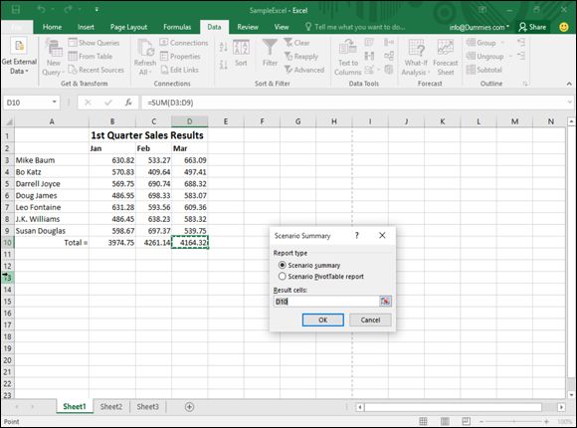Toggle the Filter funnel
The width and height of the screenshot is (577, 428).
pyautogui.click(x=270, y=53)
